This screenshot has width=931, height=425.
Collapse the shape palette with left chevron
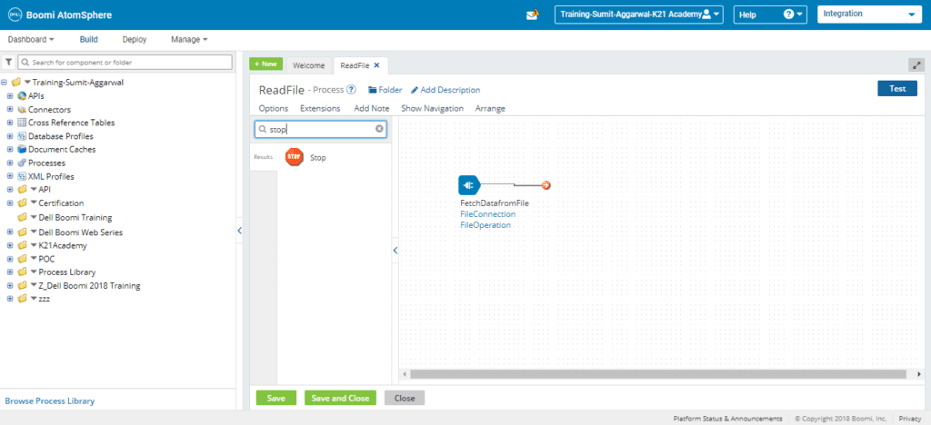click(x=395, y=251)
